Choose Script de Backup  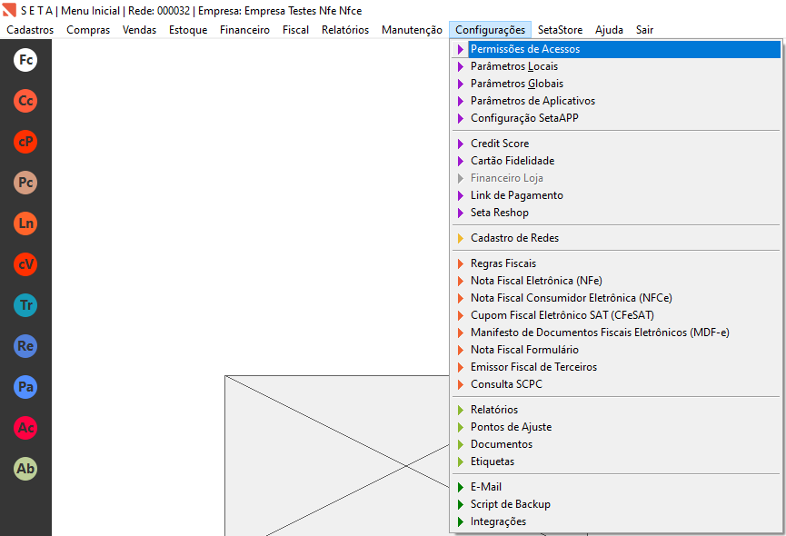[x=617, y=504]
